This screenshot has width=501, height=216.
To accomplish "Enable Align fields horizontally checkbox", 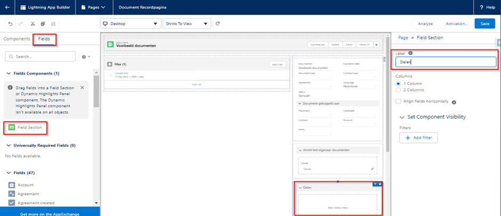I will click(x=399, y=102).
